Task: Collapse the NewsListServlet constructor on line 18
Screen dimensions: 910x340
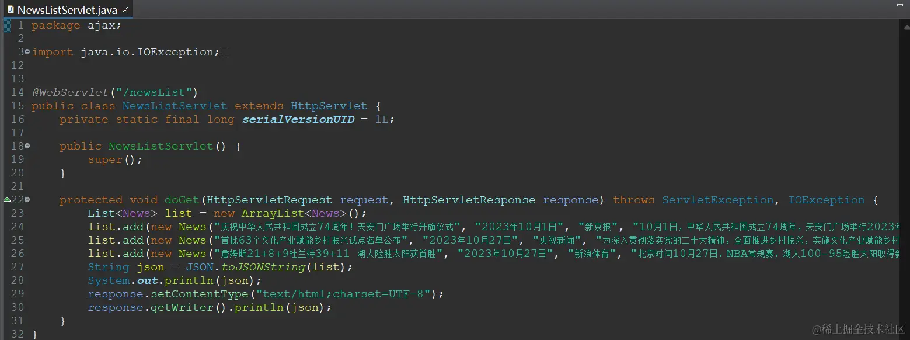Action: tap(27, 146)
